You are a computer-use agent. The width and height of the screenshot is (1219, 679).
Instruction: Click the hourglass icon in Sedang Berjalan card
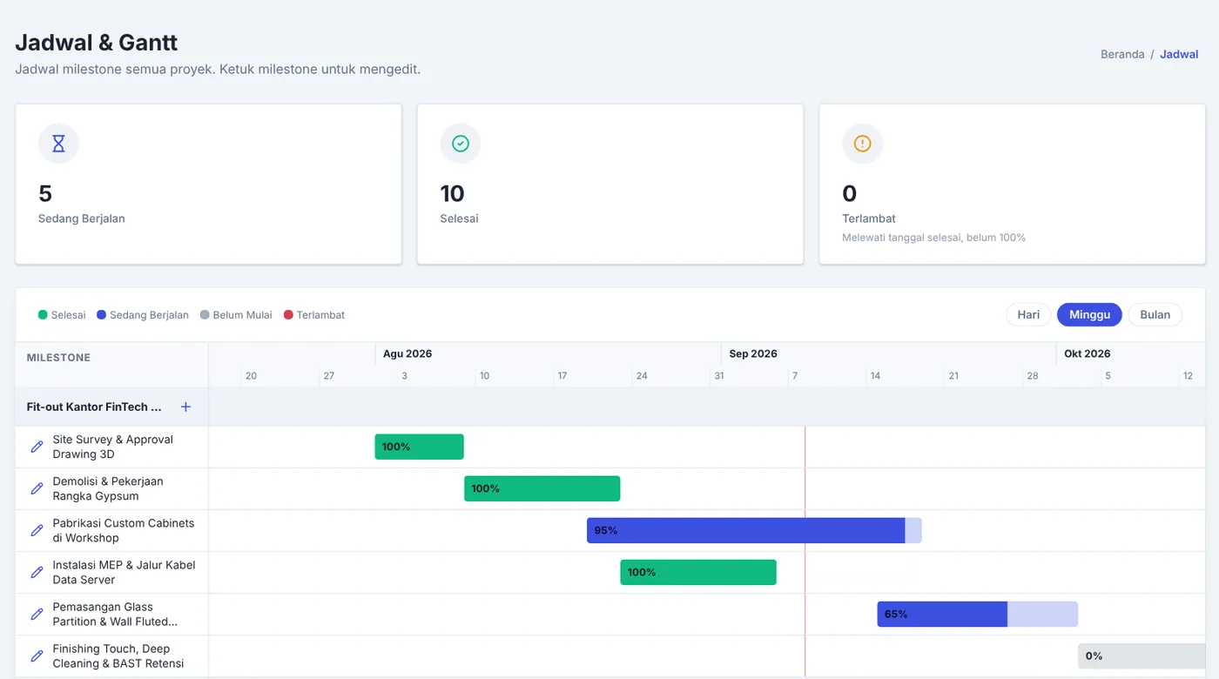[58, 144]
